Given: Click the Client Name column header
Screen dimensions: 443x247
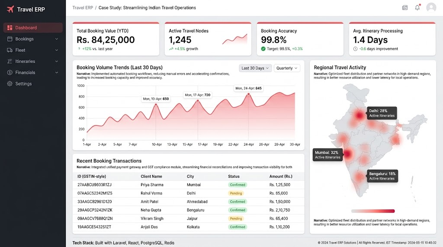Looking at the screenshot, I should (151, 176).
